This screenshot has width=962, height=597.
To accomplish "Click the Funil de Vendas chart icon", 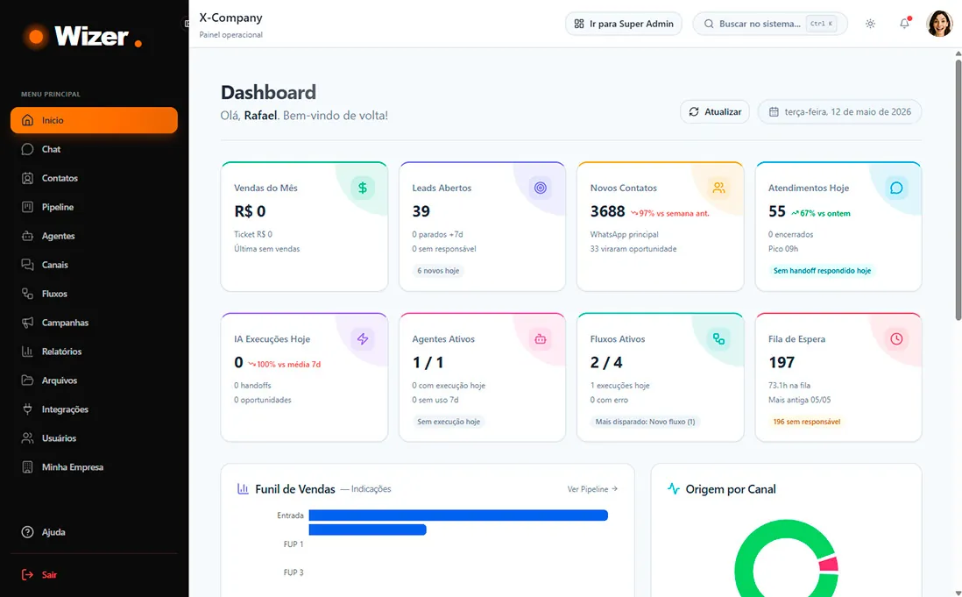I will [x=243, y=489].
